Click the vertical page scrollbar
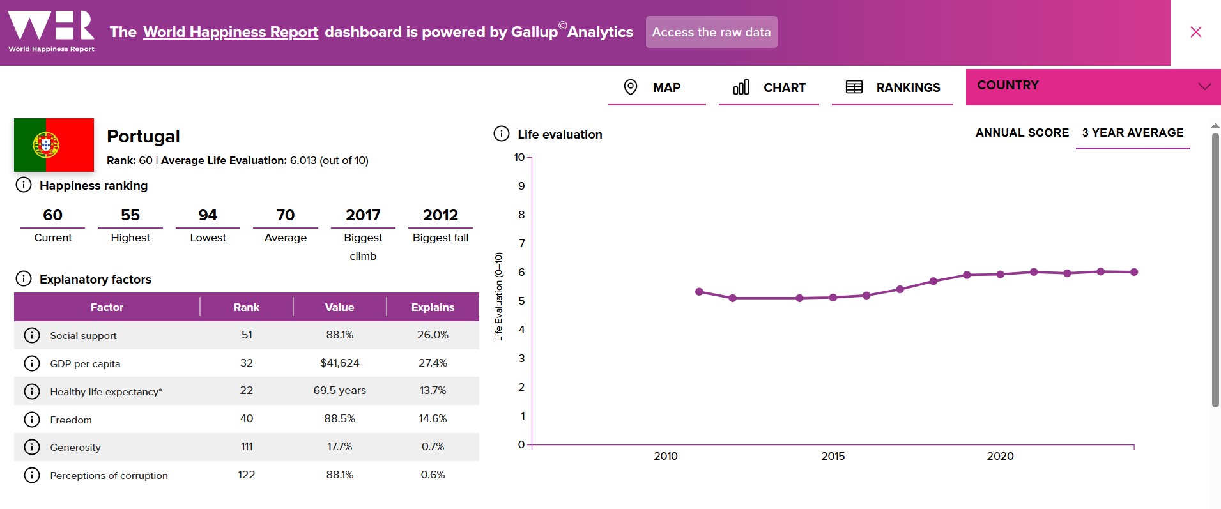 (x=1215, y=268)
